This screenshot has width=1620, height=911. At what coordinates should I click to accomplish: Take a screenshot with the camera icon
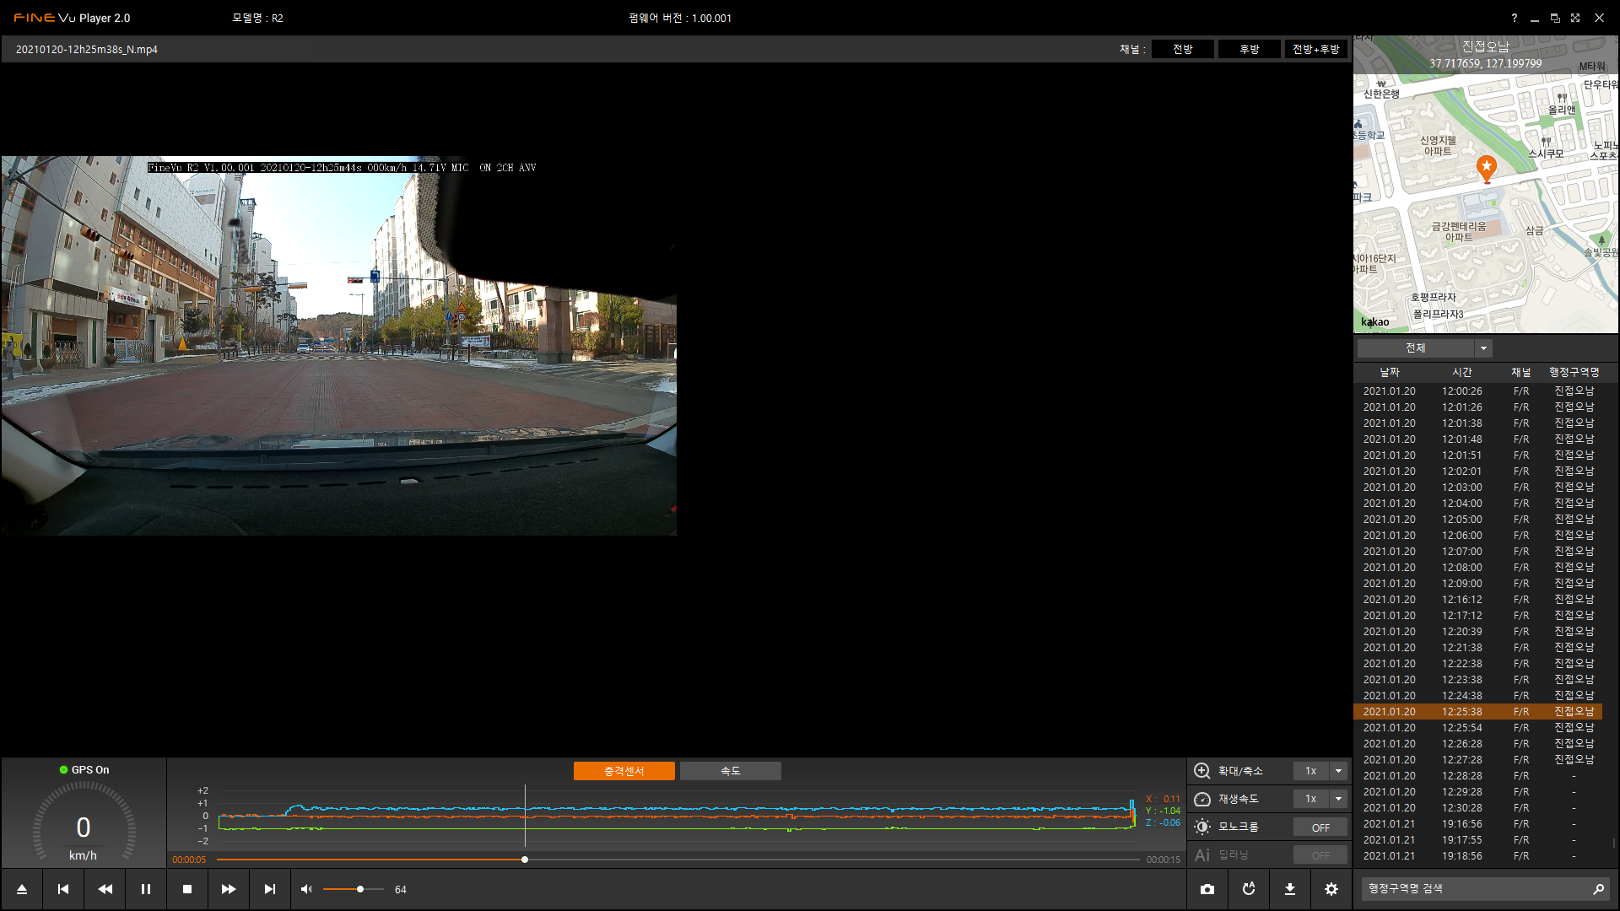tap(1207, 889)
